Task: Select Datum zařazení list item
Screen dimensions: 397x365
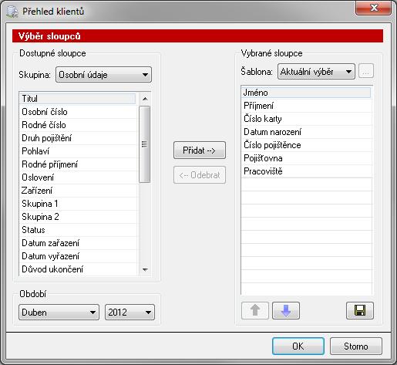Action: [78, 243]
